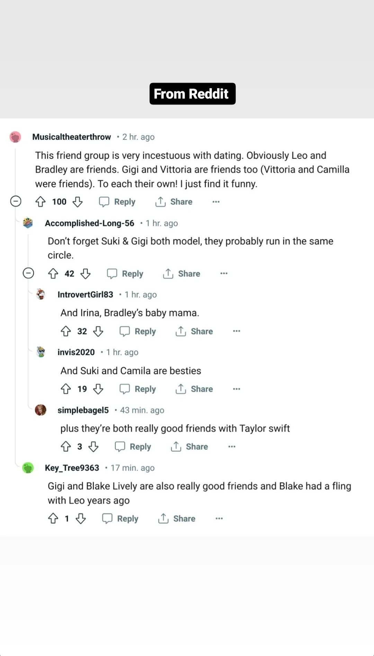Upvote Accomplished-Long-56's comment about Suki

[53, 274]
